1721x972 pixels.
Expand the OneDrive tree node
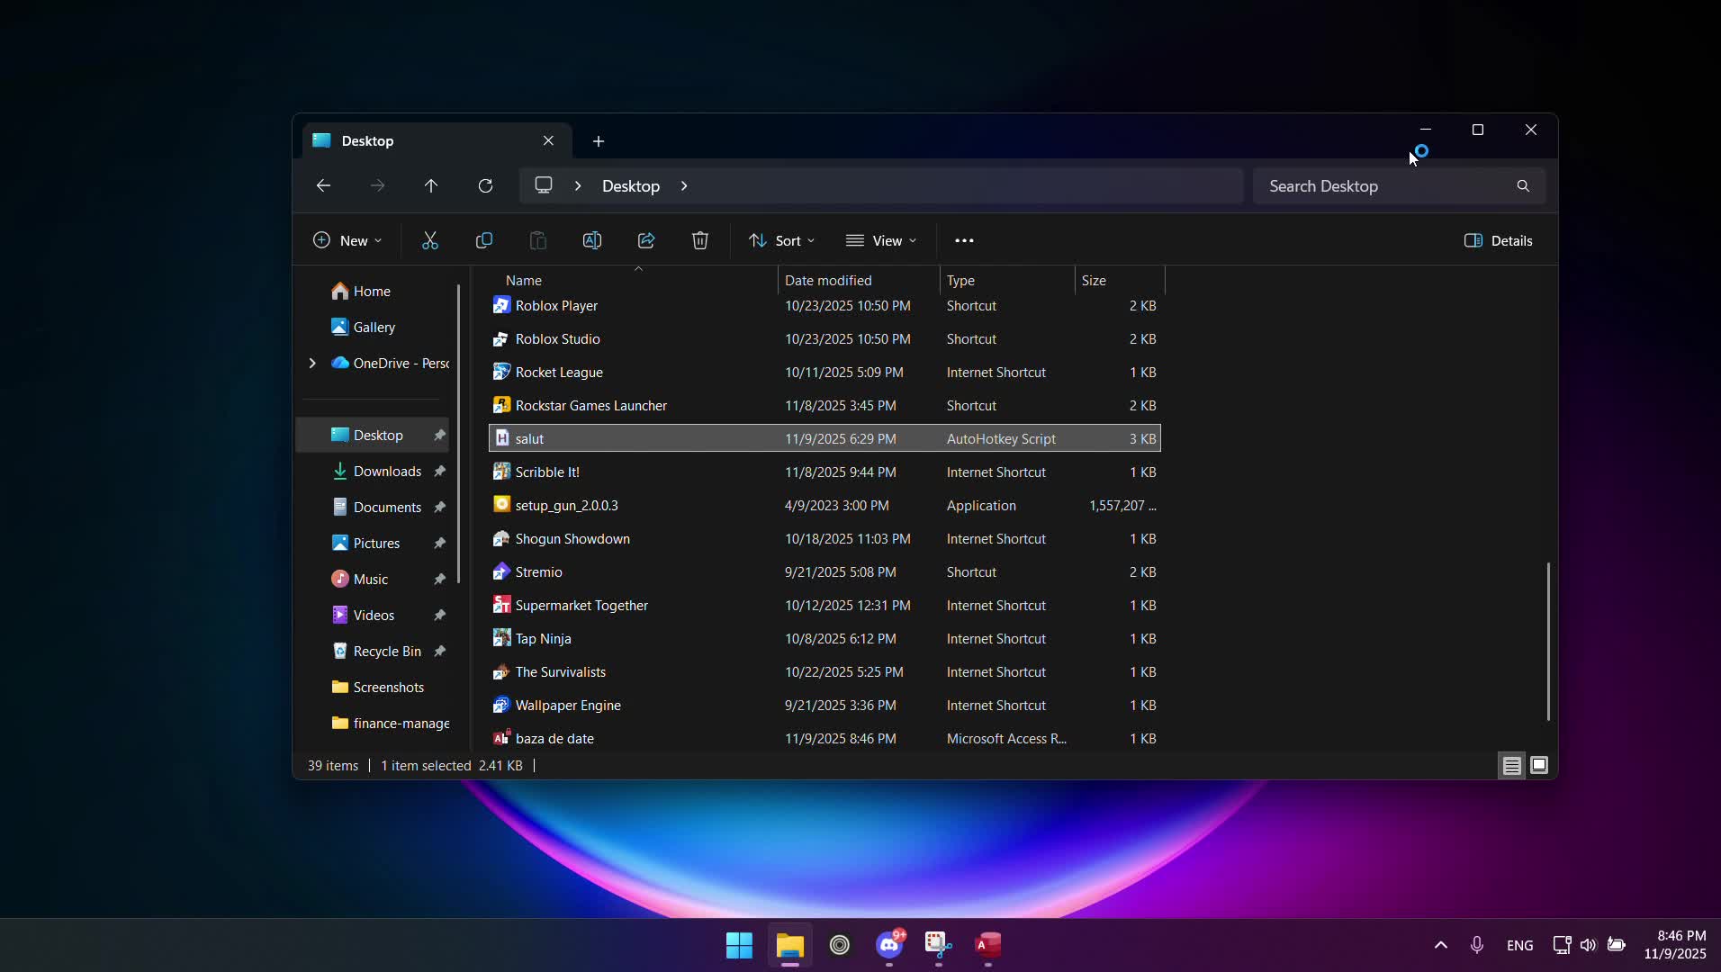[312, 363]
